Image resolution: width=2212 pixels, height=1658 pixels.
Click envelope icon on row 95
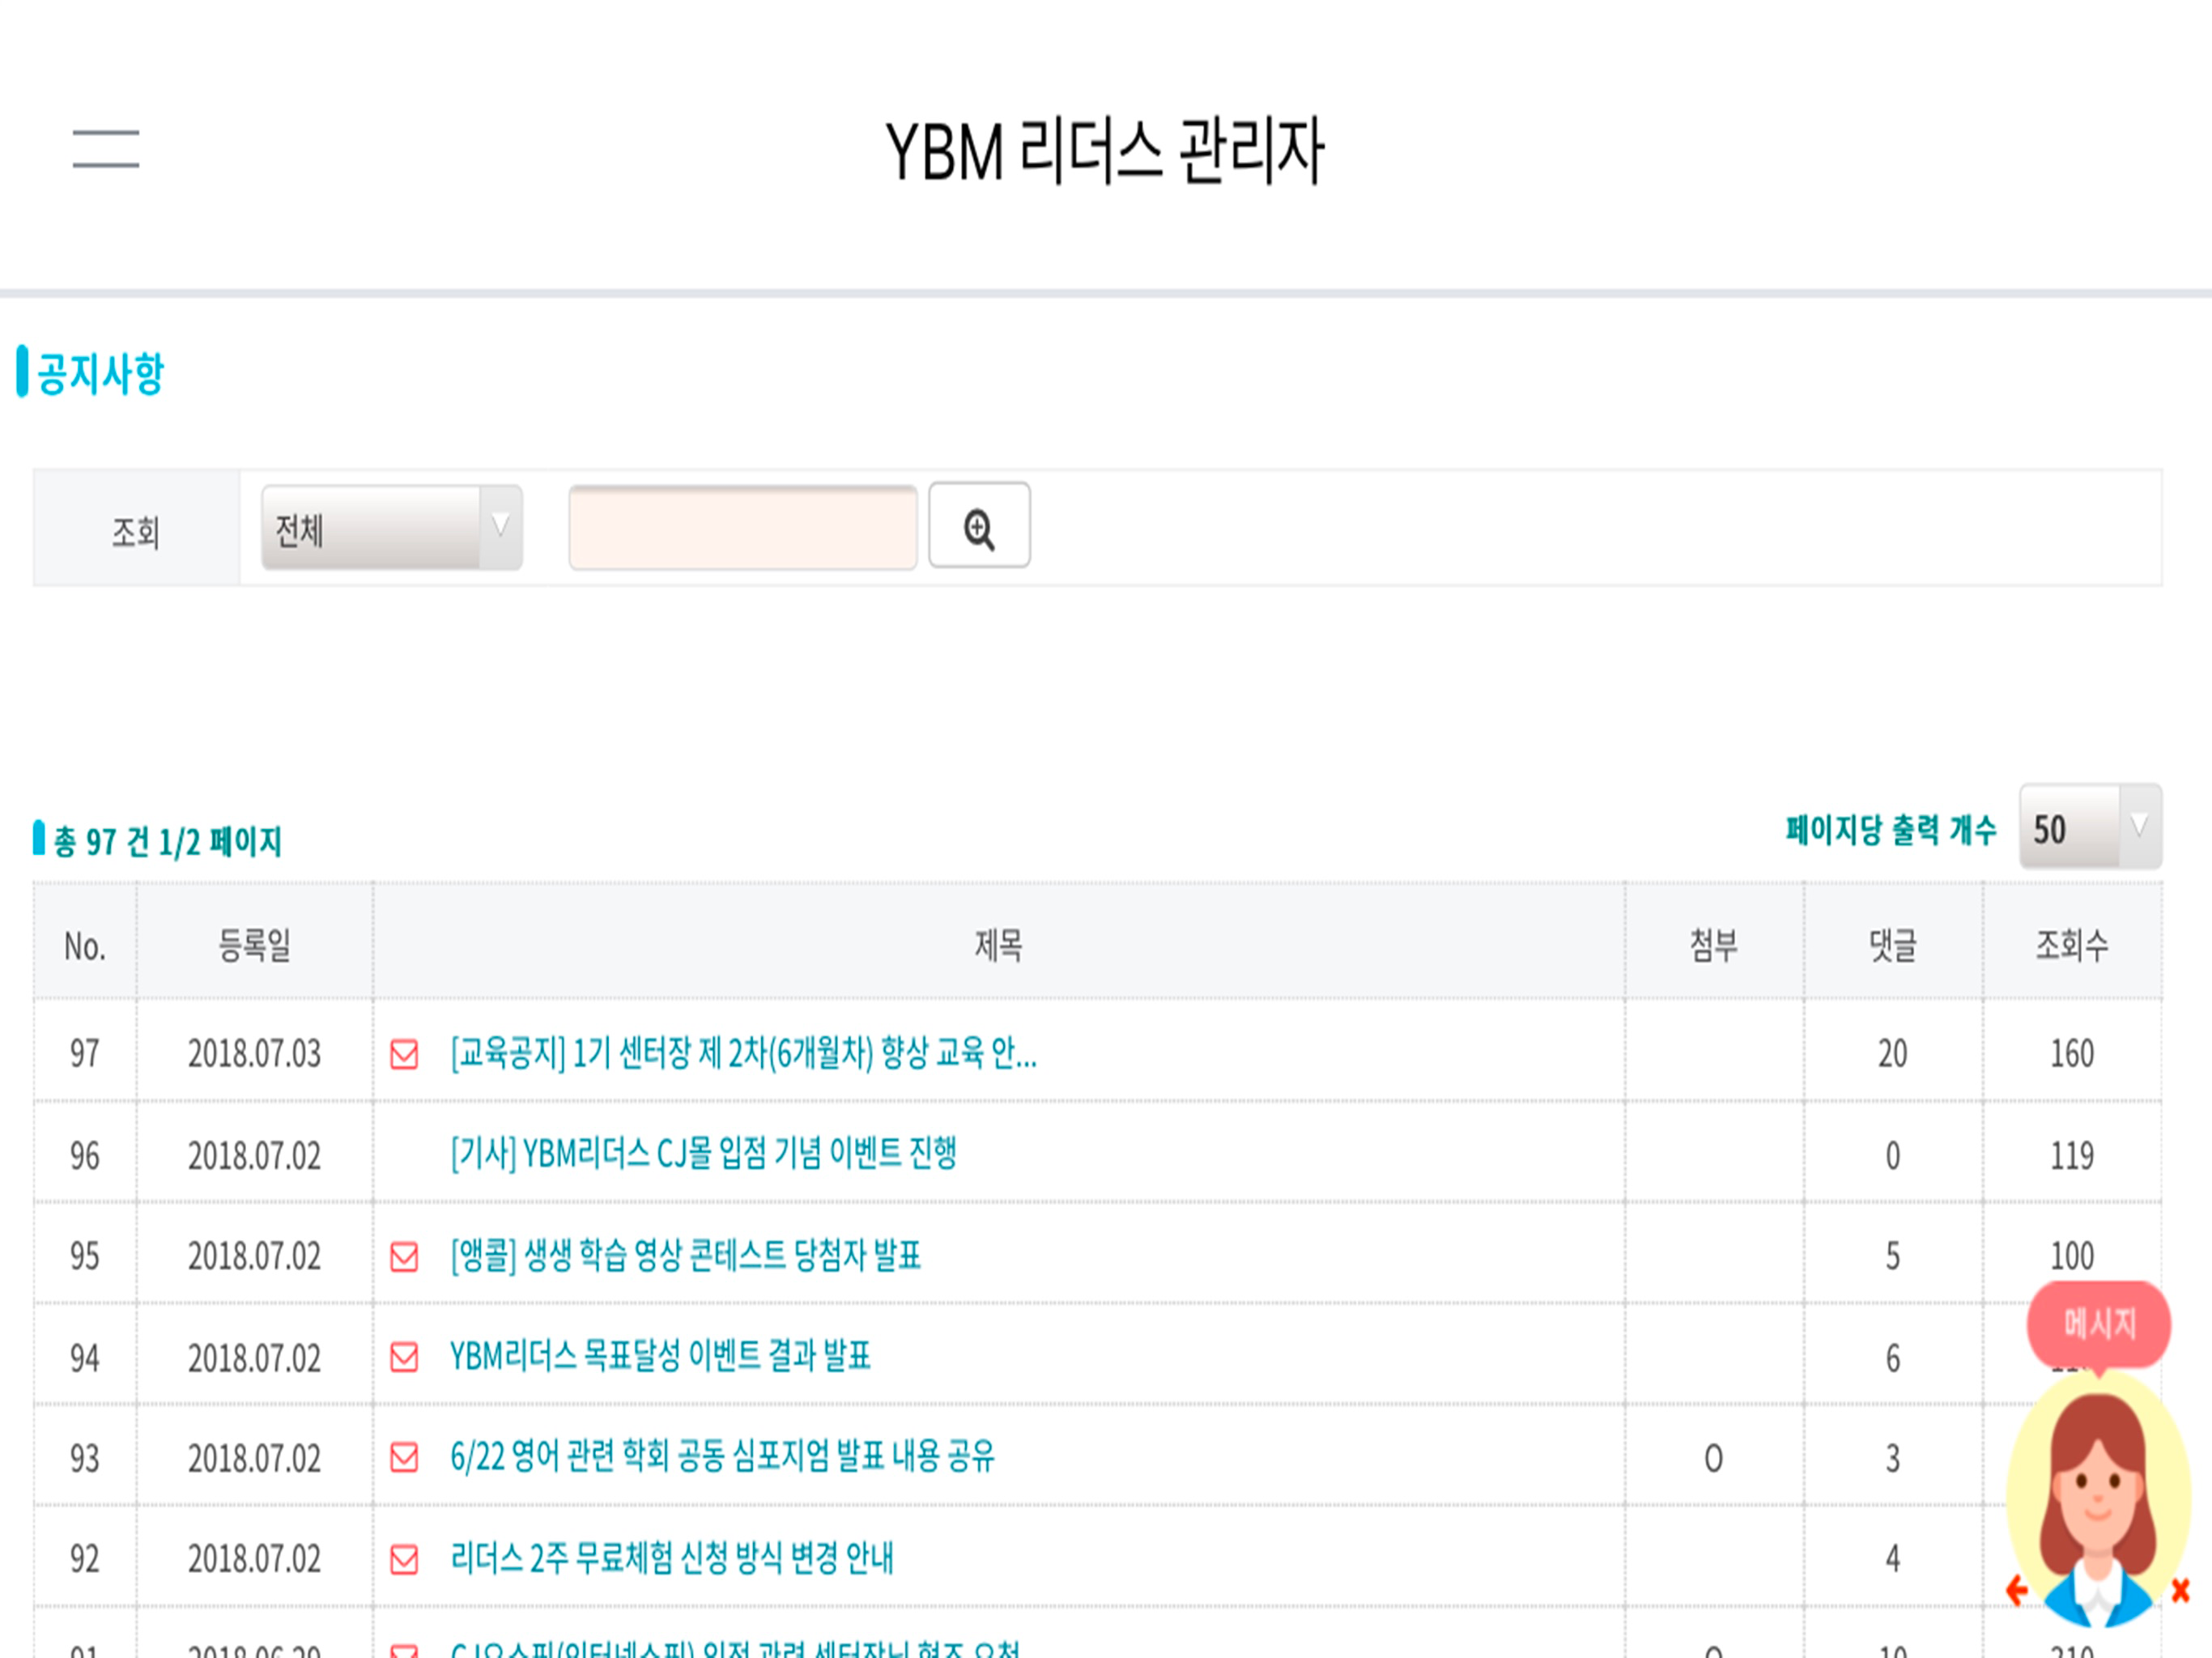(404, 1256)
